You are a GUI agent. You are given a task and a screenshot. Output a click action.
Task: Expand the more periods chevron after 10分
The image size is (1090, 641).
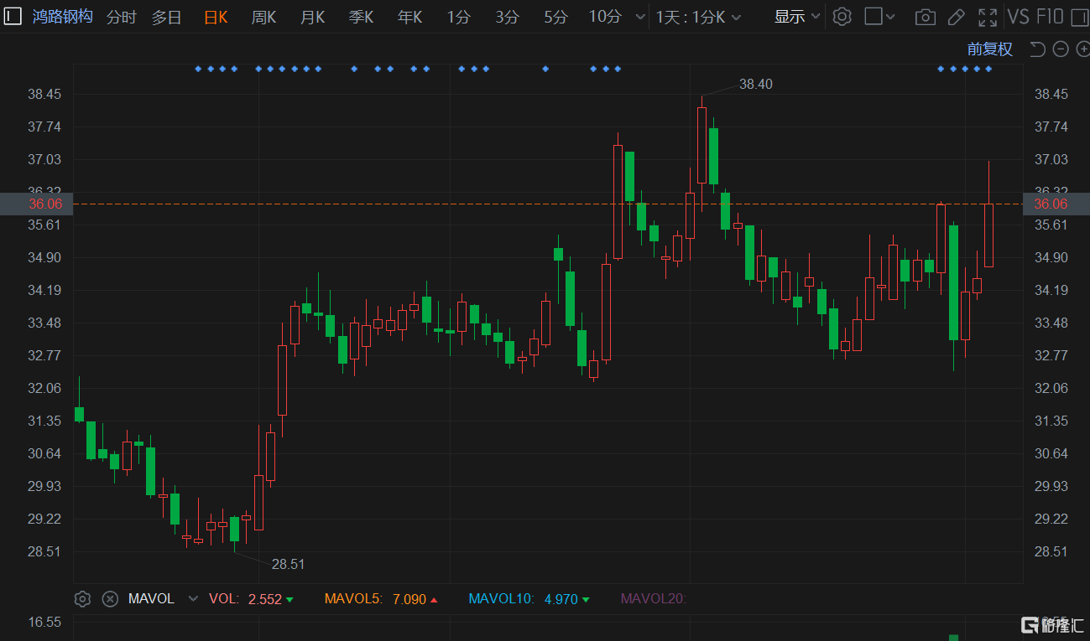[x=640, y=17]
